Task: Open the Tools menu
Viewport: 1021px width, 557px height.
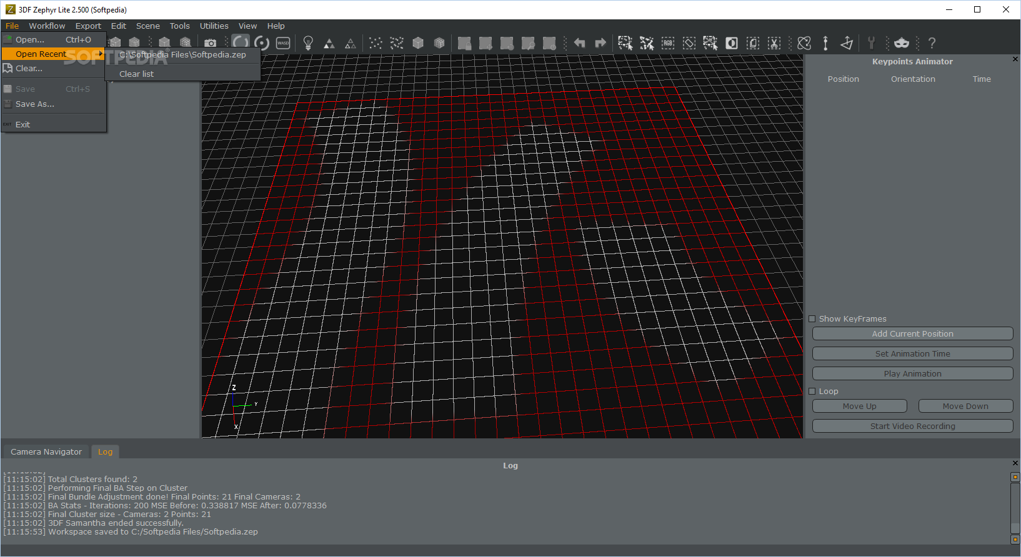Action: 180,26
